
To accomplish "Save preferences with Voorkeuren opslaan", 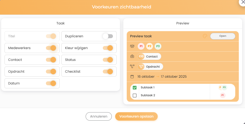I will 136,116.
